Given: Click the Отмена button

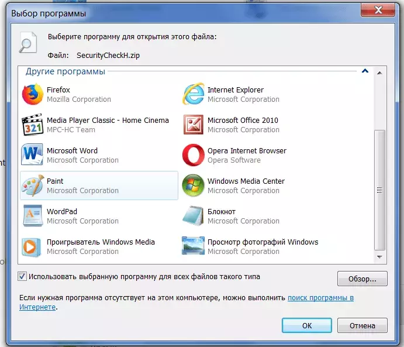Looking at the screenshot, I should pyautogui.click(x=362, y=325).
